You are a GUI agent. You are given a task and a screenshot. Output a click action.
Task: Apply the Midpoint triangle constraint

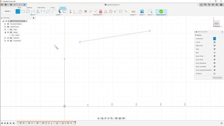click(x=106, y=12)
